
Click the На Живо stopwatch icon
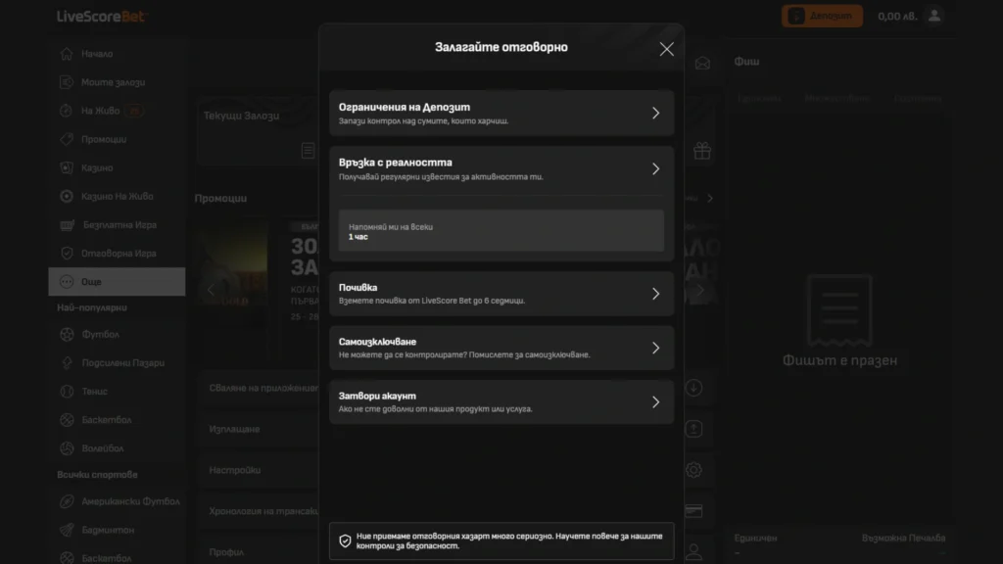click(x=67, y=111)
